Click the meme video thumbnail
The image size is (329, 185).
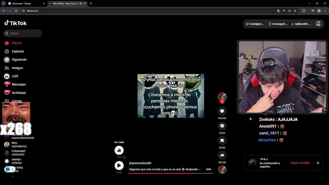pos(171,96)
